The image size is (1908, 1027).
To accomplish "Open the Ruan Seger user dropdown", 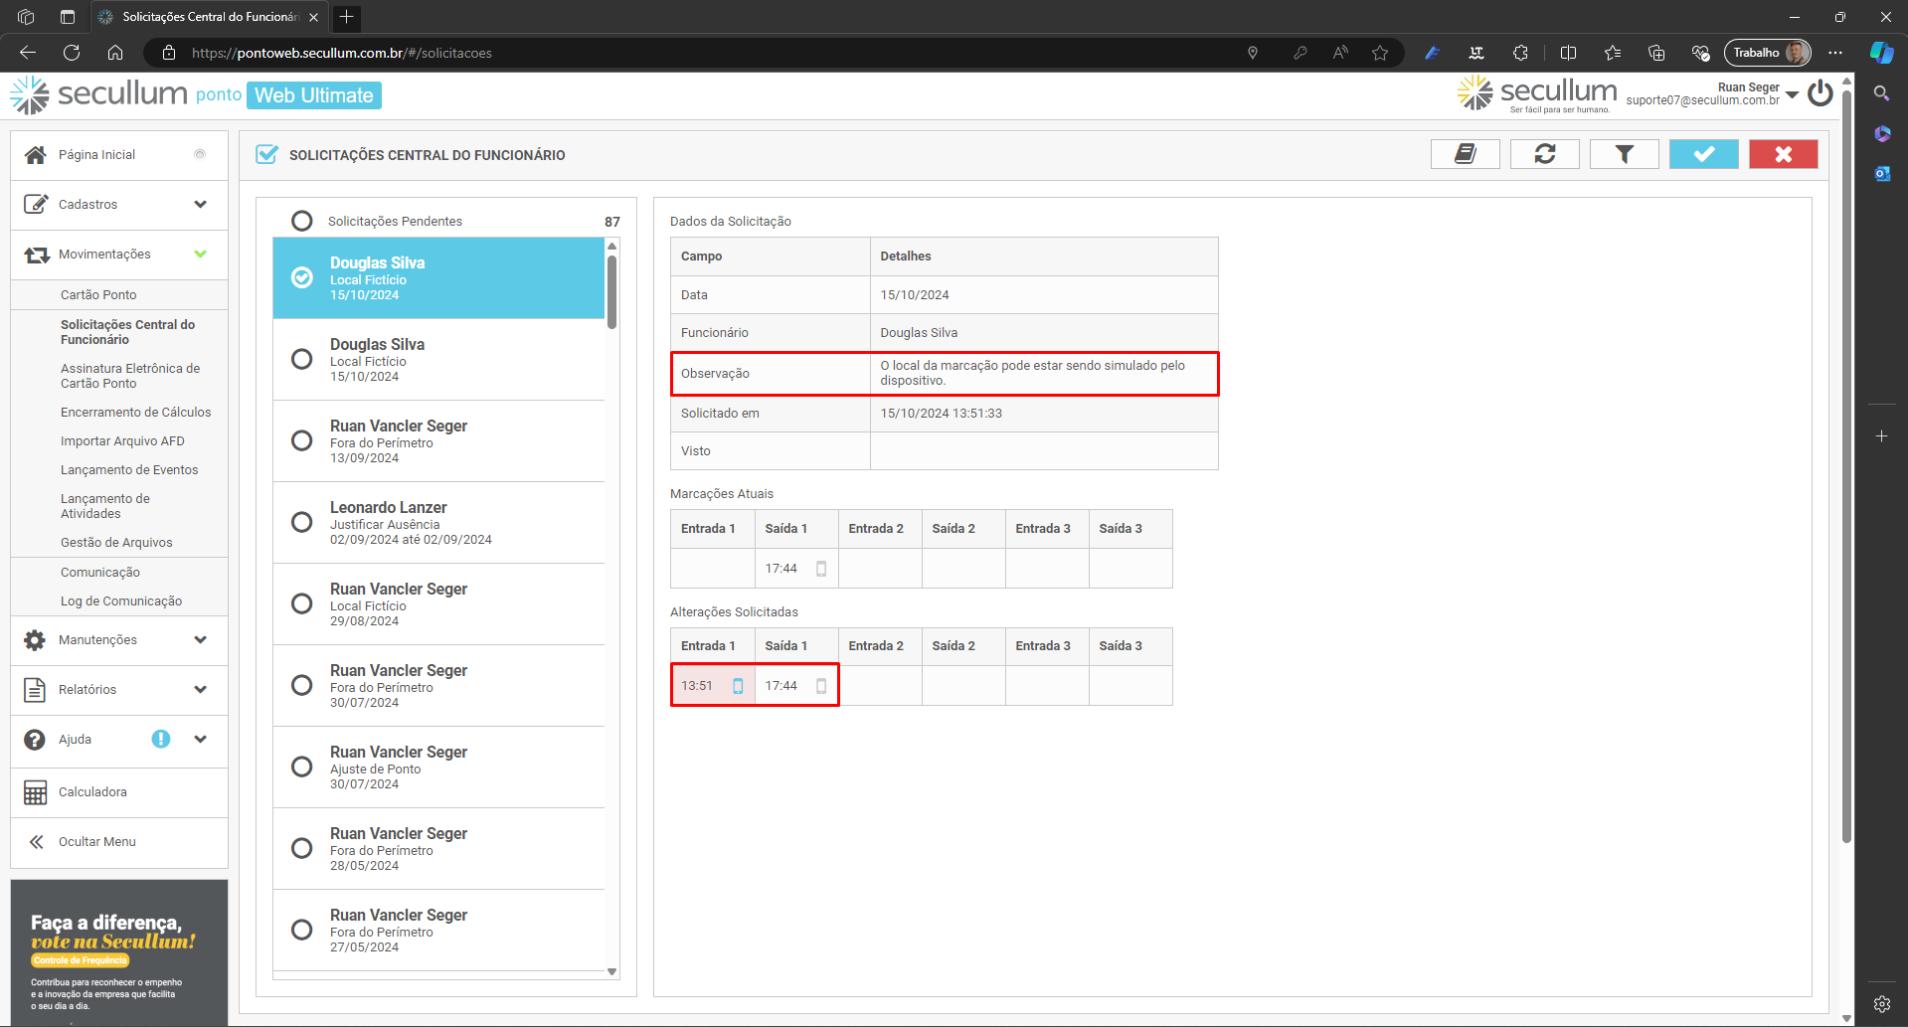I will pos(1792,94).
